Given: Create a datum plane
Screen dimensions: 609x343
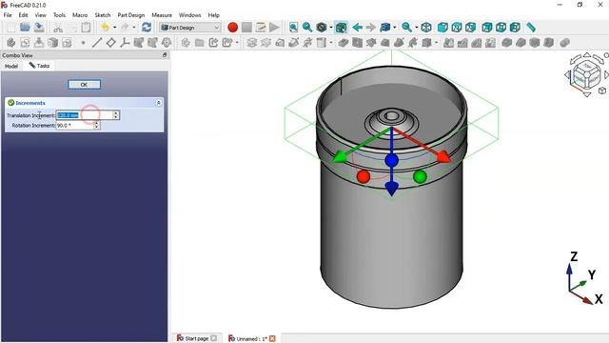Looking at the screenshot, I should tap(110, 42).
